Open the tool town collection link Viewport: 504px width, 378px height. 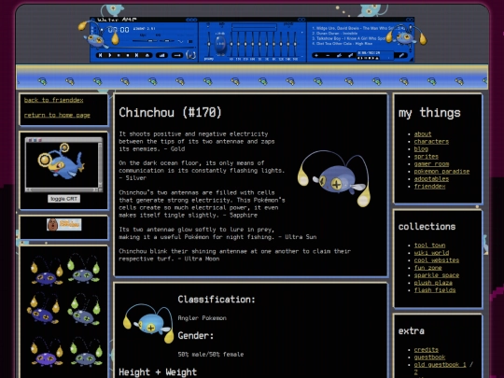click(x=429, y=245)
